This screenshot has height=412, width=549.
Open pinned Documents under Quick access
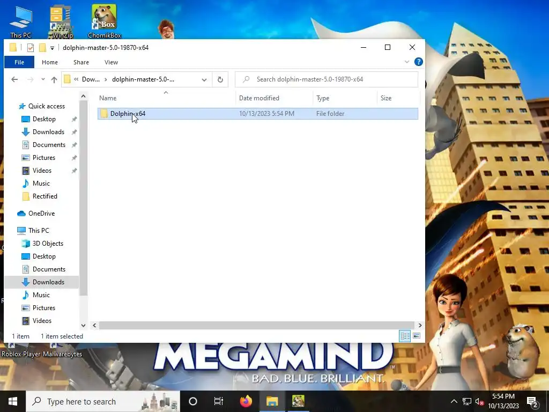(x=49, y=145)
